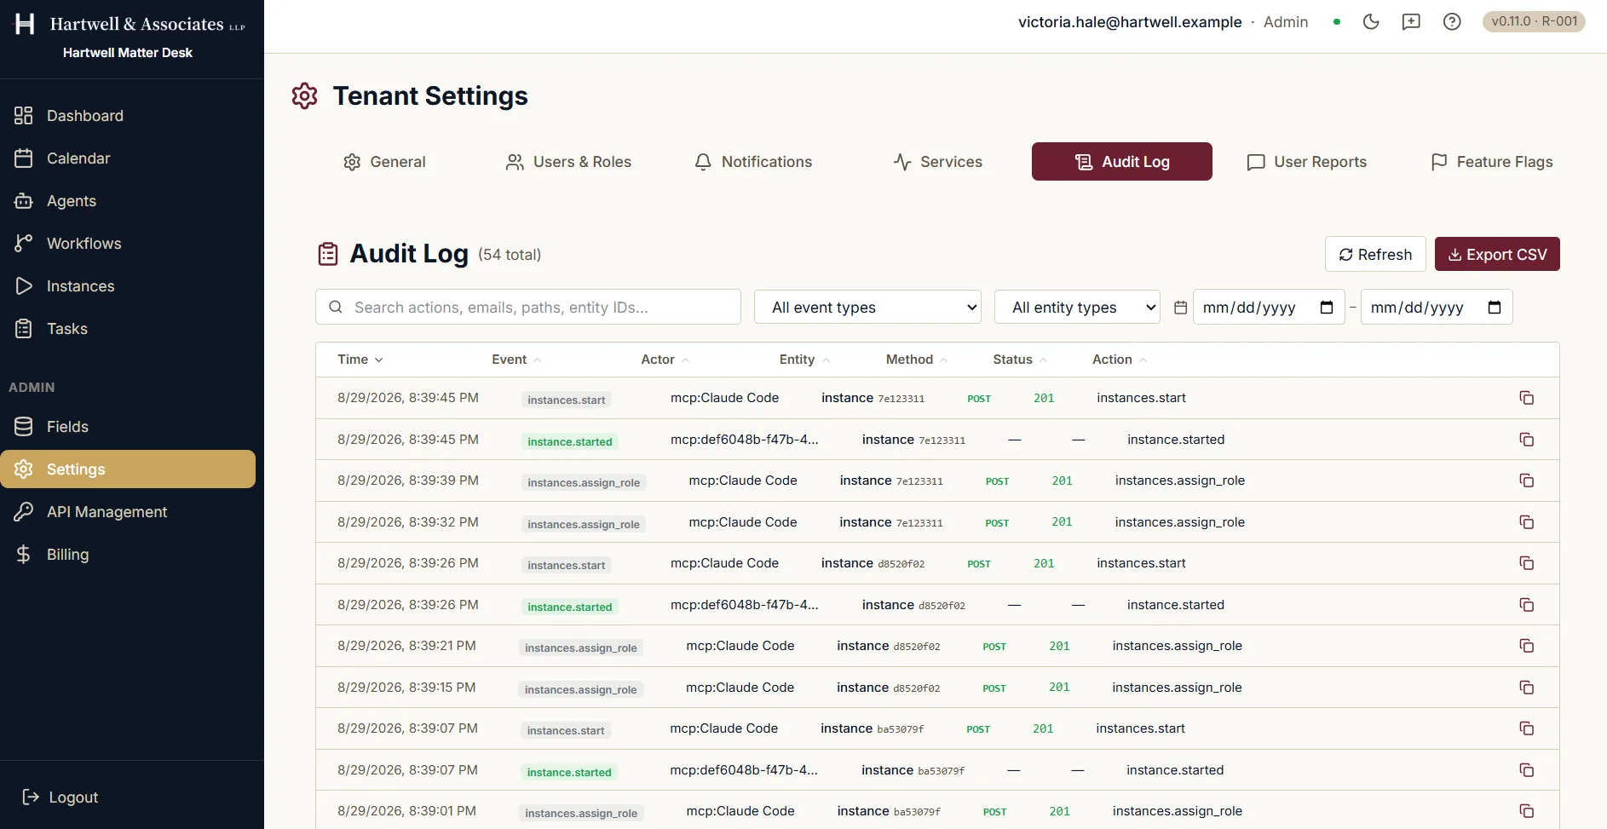Viewport: 1607px width, 829px height.
Task: Toggle dark mode moon icon
Action: coord(1371,22)
